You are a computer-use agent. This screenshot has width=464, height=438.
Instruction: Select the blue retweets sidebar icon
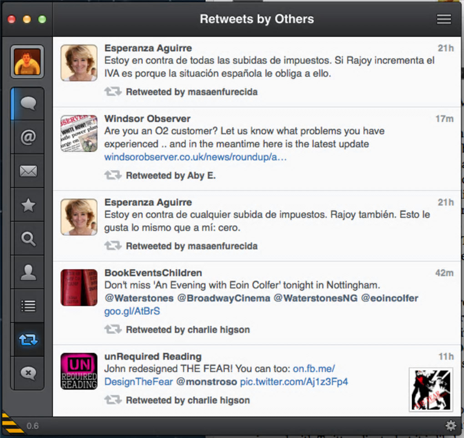pos(28,340)
